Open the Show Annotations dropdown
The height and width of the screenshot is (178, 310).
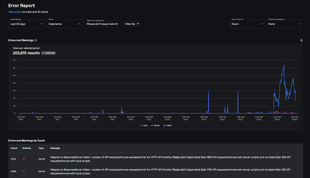(x=284, y=24)
